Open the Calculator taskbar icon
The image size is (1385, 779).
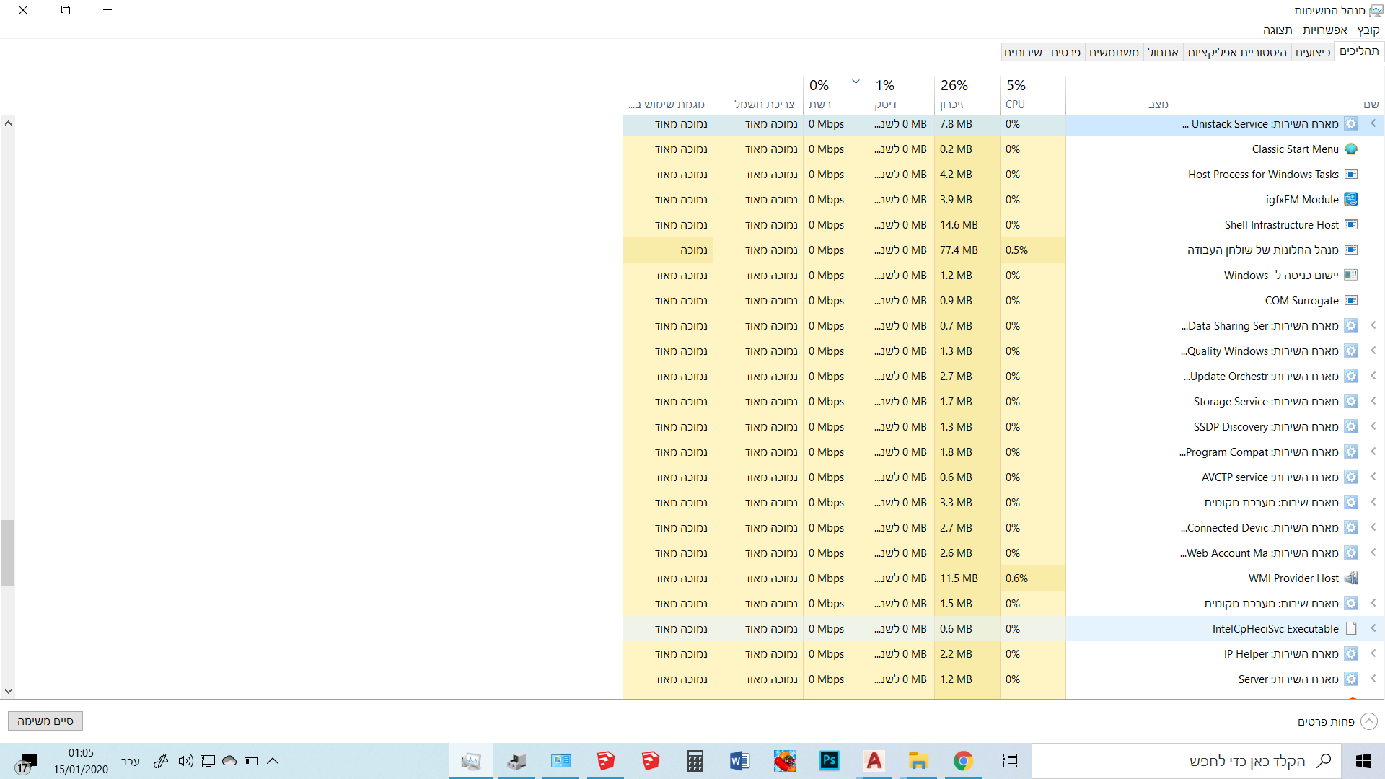695,761
